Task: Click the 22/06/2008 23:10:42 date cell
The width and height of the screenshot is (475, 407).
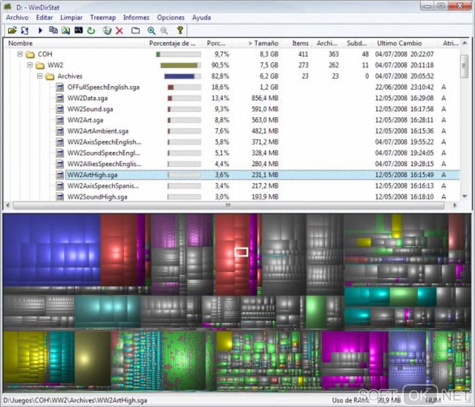Action: pyautogui.click(x=404, y=87)
